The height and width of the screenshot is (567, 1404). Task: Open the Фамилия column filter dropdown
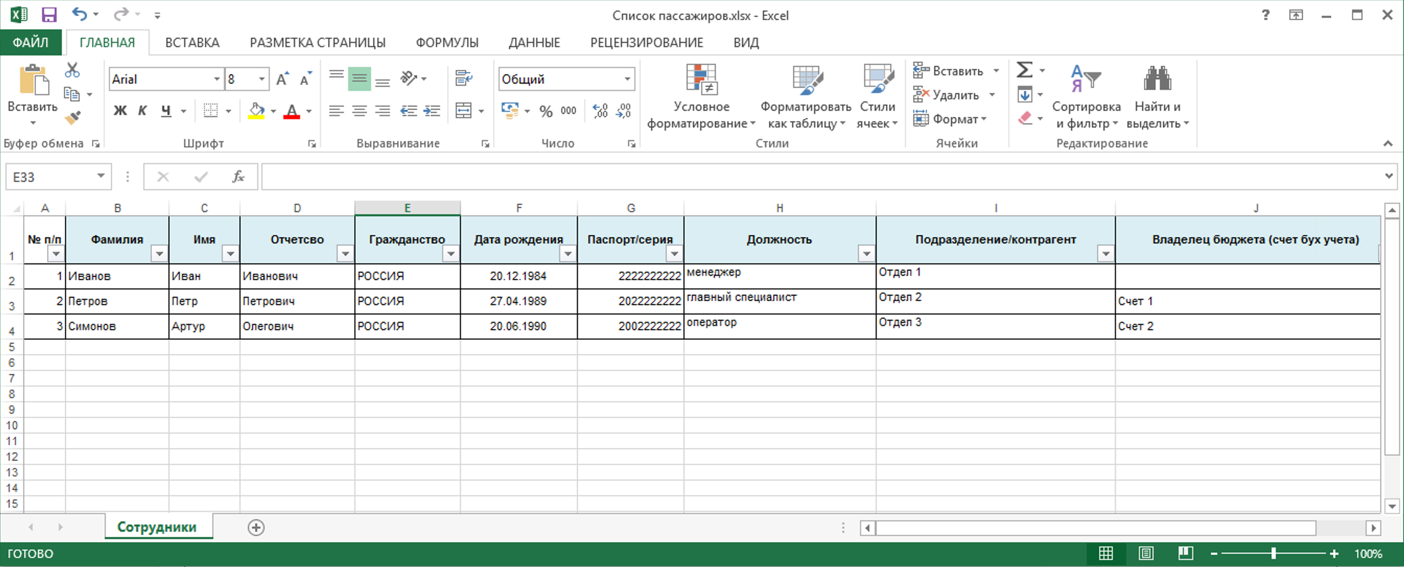click(x=159, y=253)
